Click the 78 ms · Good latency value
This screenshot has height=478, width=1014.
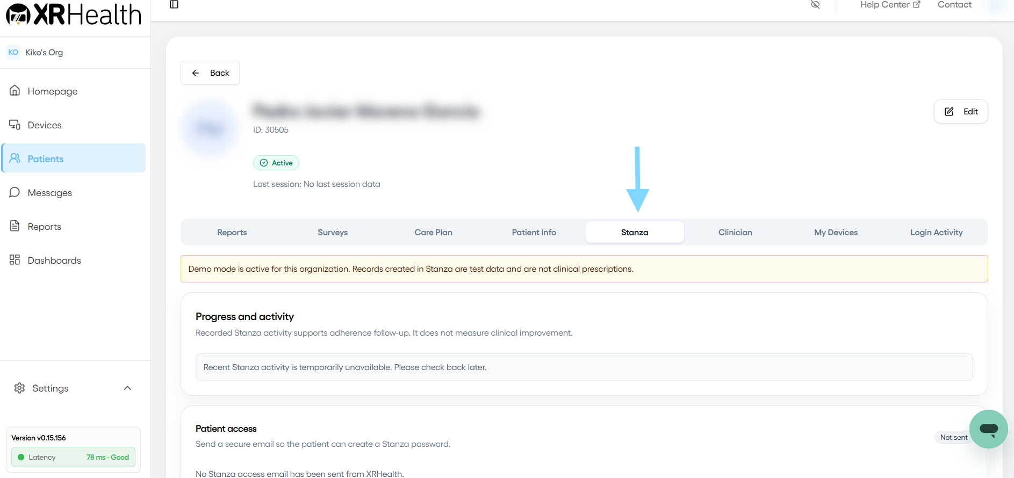108,458
